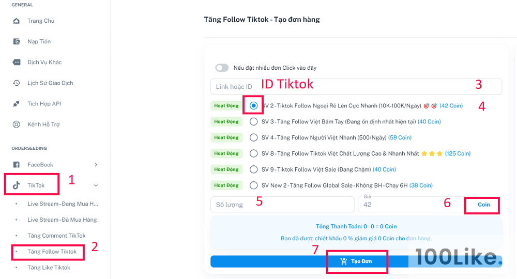Click the Trang Chủ home icon
517x279 pixels.
click(x=16, y=21)
